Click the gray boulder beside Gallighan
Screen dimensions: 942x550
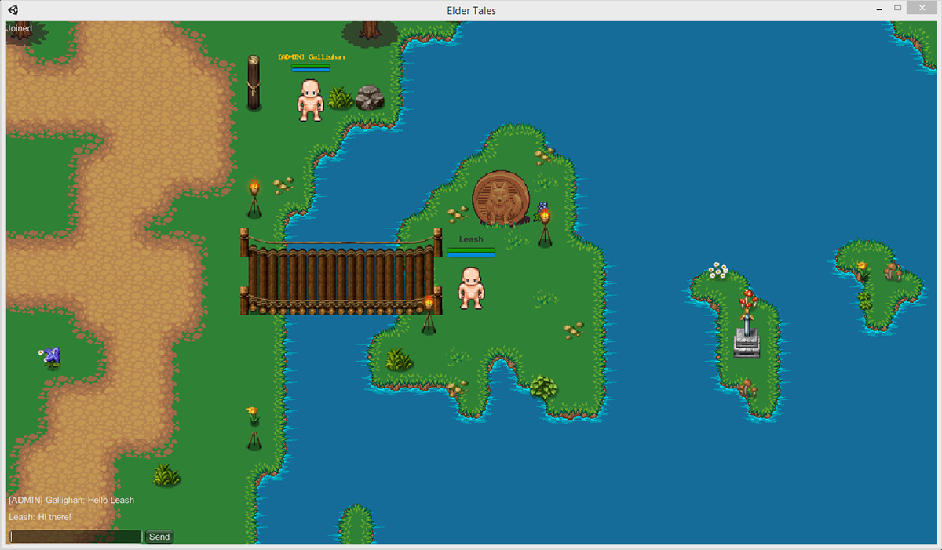pyautogui.click(x=370, y=97)
